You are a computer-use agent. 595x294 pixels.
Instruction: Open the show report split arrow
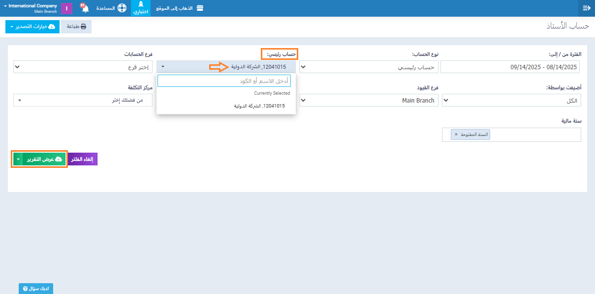[x=18, y=159]
